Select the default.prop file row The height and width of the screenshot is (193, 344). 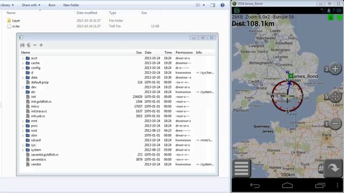coord(118,83)
